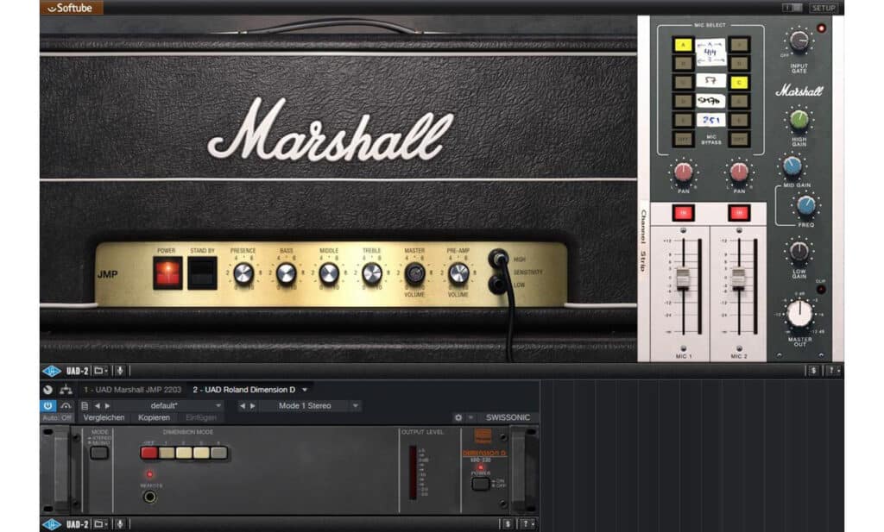Open the preset list document icon
Viewport: 884px width, 532px height.
[x=85, y=406]
